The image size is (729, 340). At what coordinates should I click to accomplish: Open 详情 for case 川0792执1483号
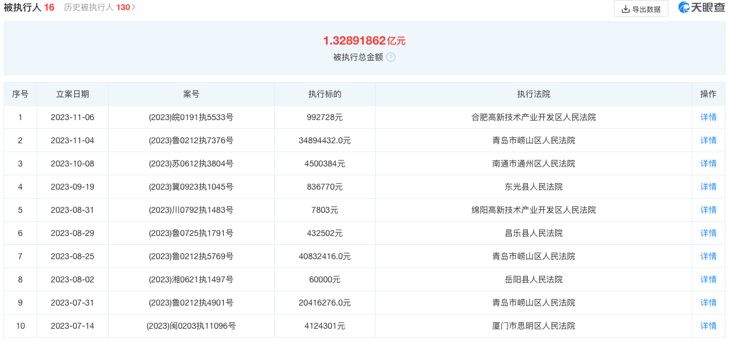click(x=708, y=210)
